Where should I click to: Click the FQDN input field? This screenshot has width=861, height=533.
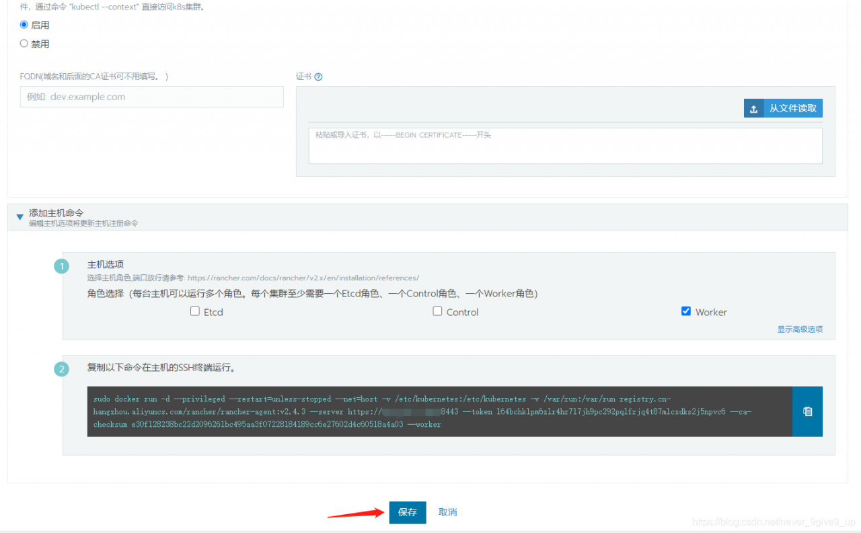click(151, 97)
